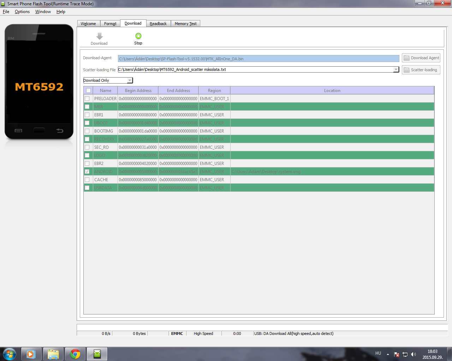Open the Options menu
The image size is (452, 361).
pyautogui.click(x=22, y=12)
